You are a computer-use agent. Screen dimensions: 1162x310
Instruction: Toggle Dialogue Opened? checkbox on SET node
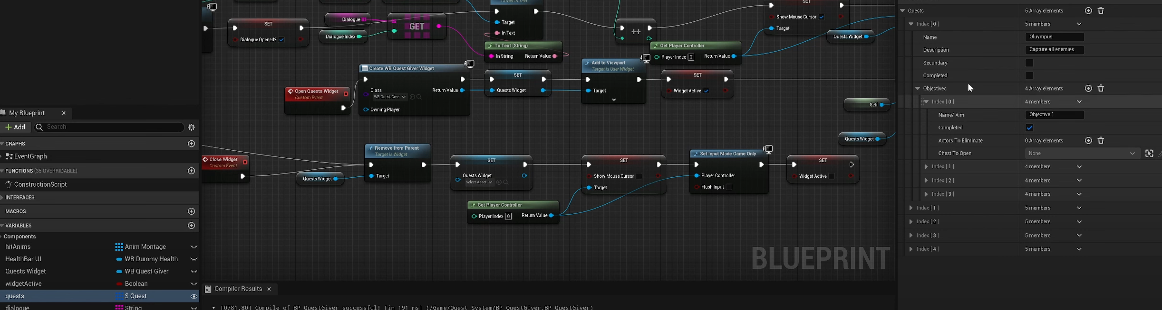click(281, 40)
